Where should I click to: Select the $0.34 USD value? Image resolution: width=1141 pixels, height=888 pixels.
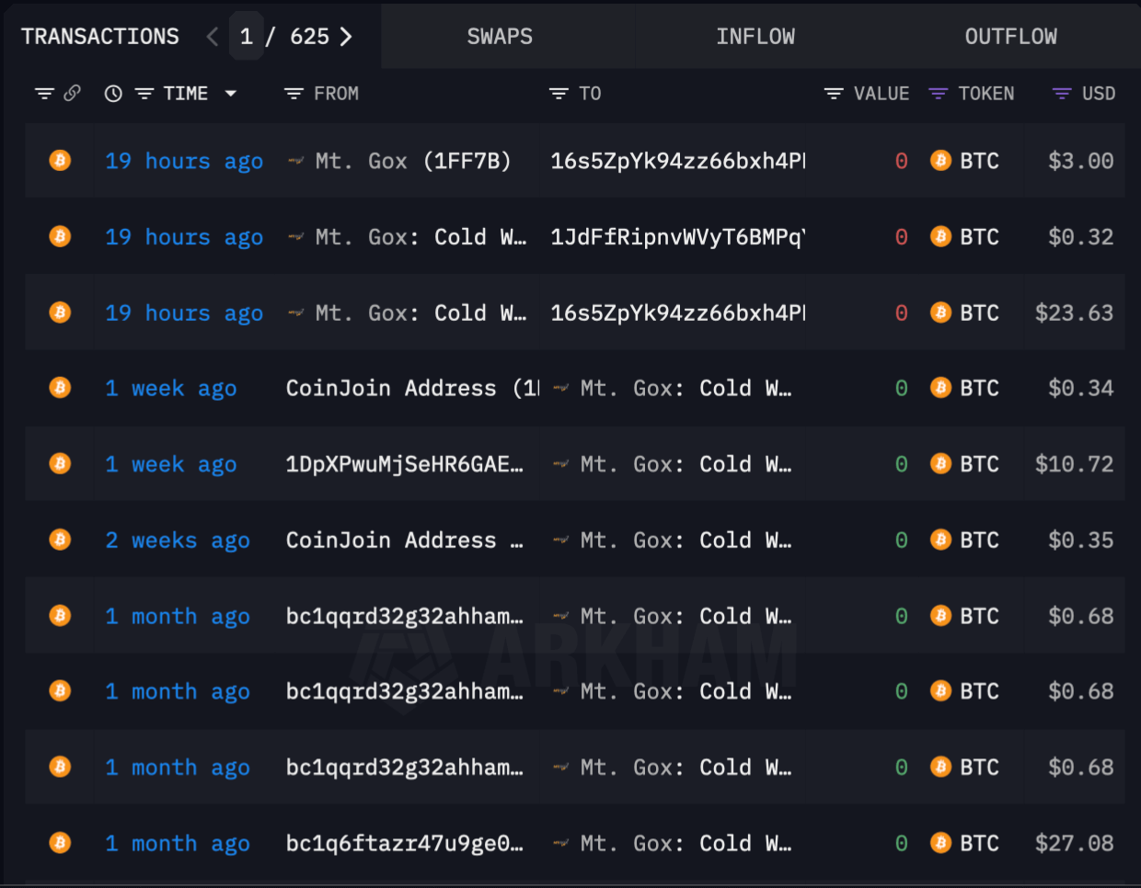pyautogui.click(x=1081, y=388)
